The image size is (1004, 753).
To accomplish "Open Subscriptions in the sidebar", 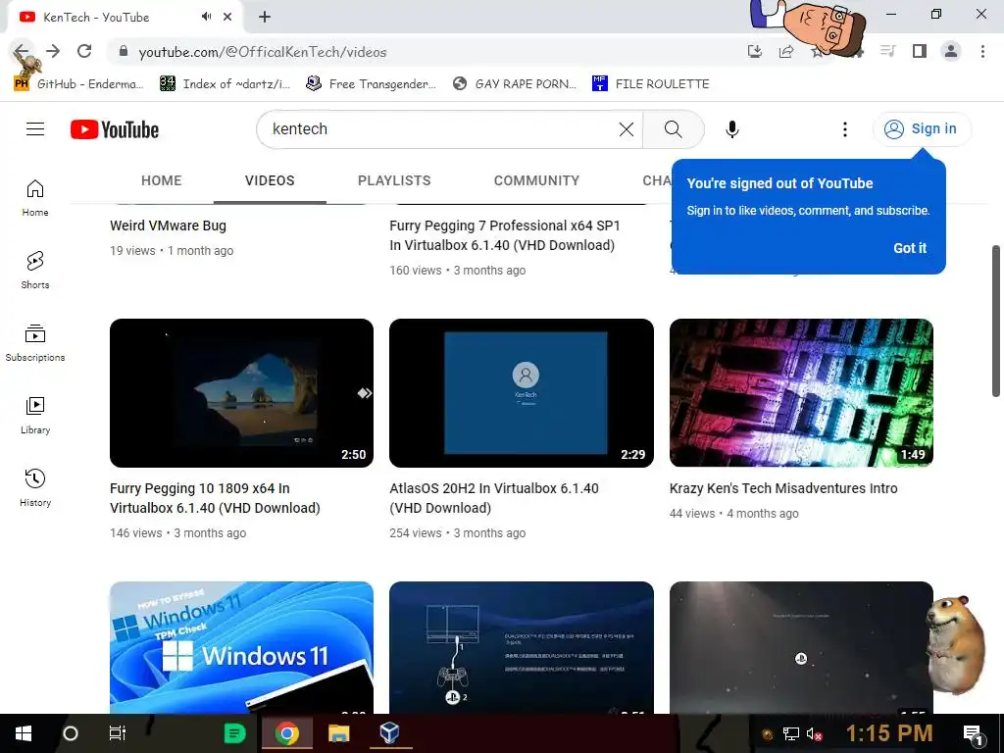I will click(x=35, y=342).
